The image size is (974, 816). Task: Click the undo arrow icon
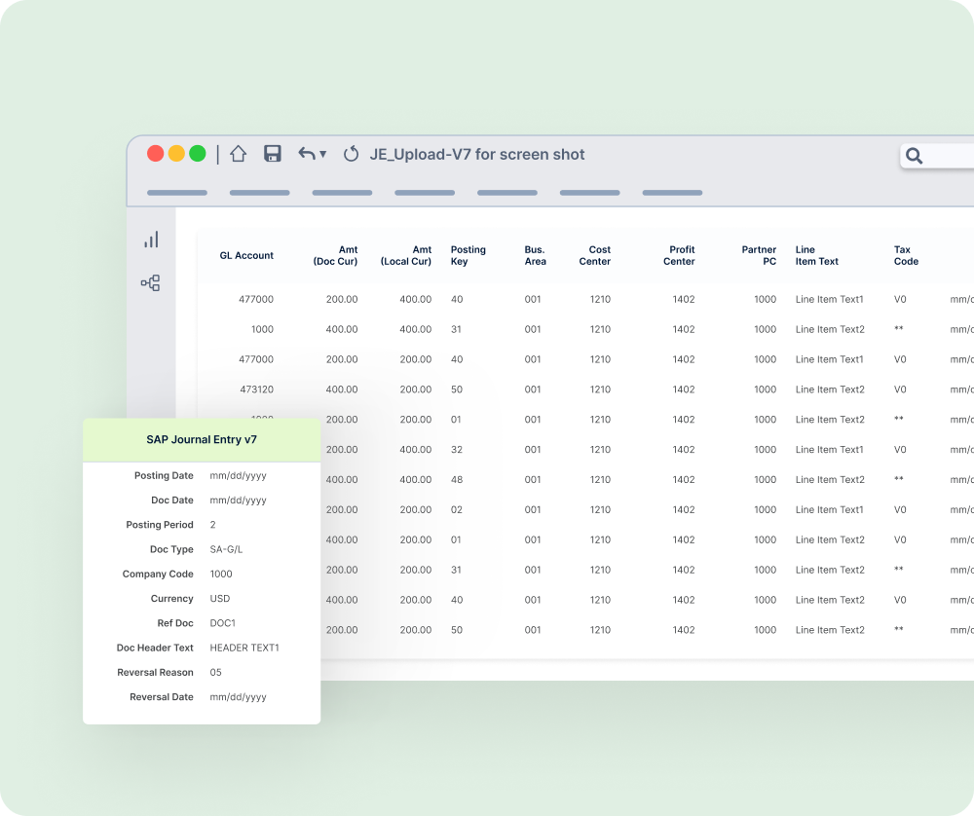coord(306,154)
